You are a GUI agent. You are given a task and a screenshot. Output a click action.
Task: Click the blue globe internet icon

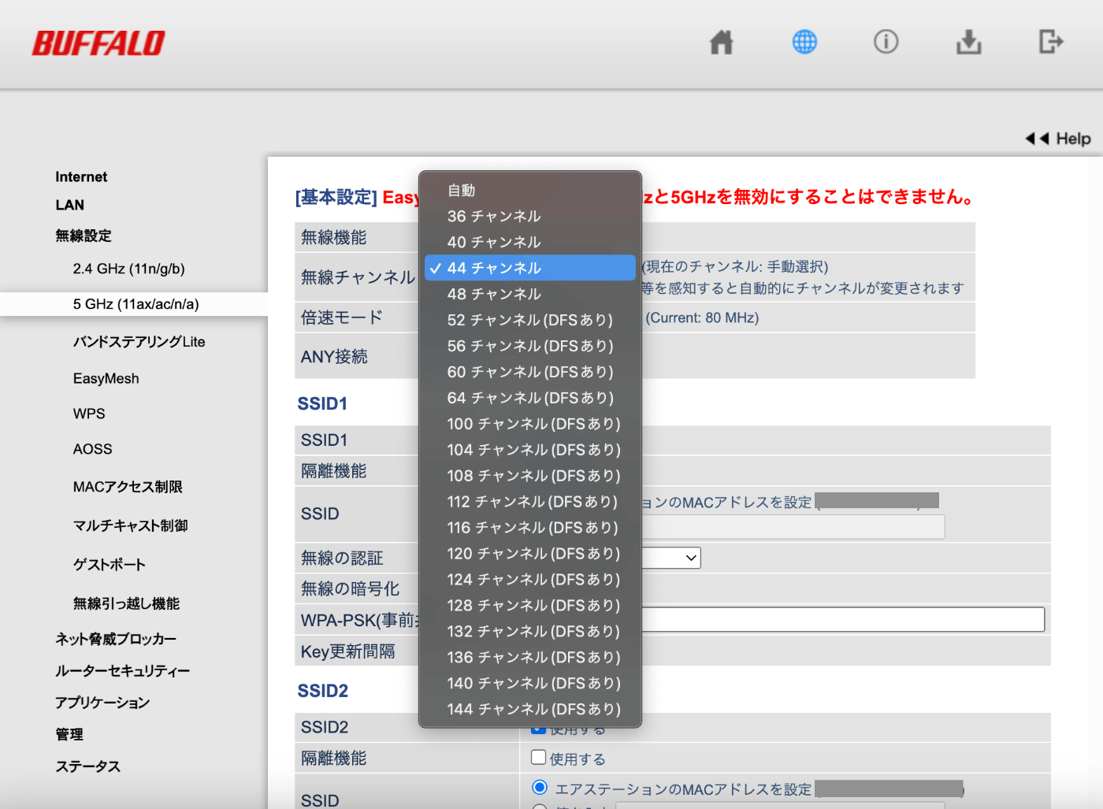(804, 42)
